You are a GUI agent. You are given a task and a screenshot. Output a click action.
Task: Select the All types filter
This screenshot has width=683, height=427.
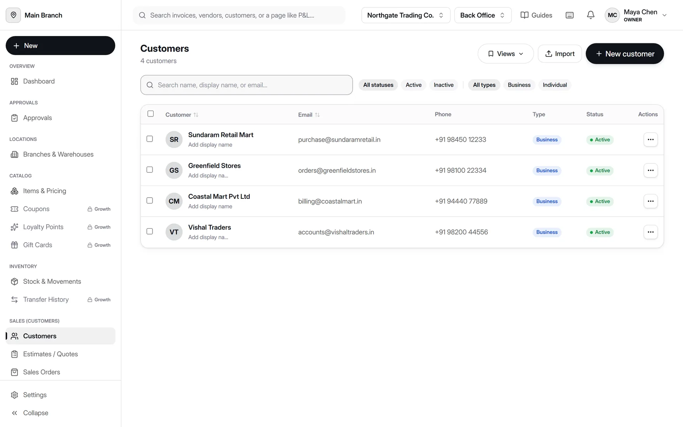click(x=484, y=85)
